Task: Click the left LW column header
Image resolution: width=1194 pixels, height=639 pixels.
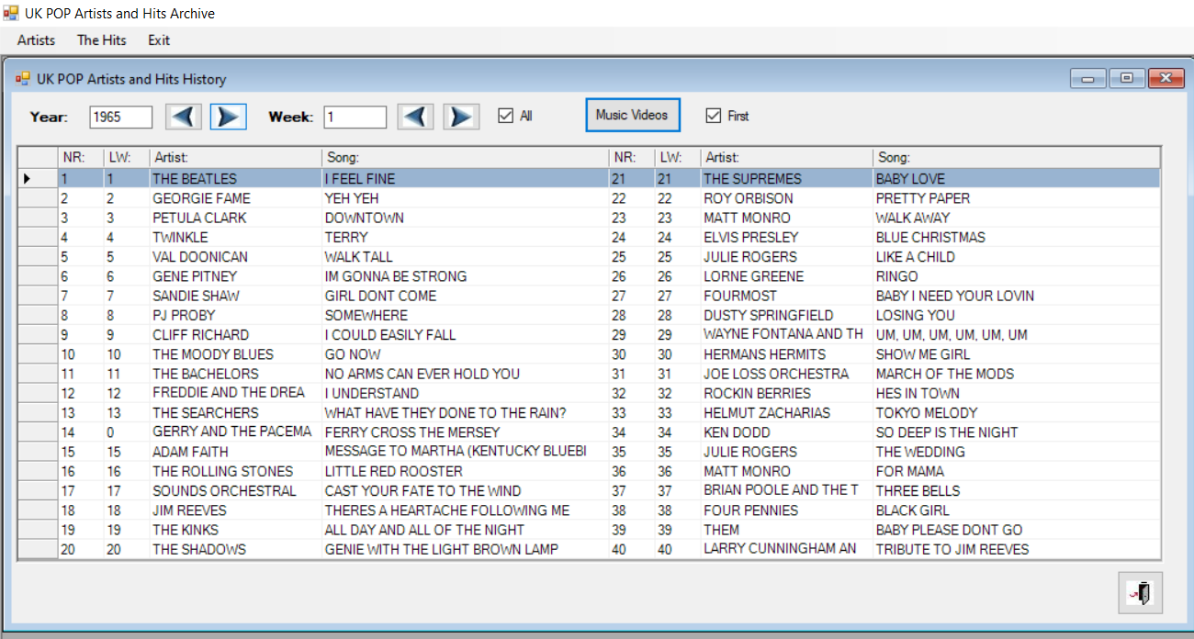Action: point(127,158)
